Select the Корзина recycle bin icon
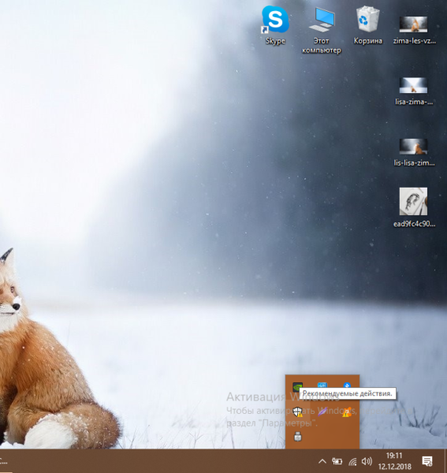 click(367, 25)
